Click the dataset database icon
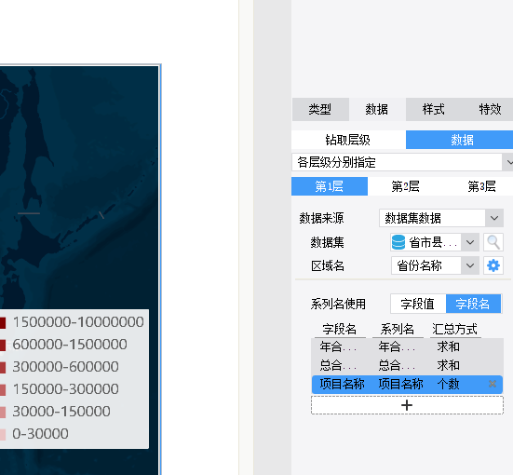 (398, 242)
